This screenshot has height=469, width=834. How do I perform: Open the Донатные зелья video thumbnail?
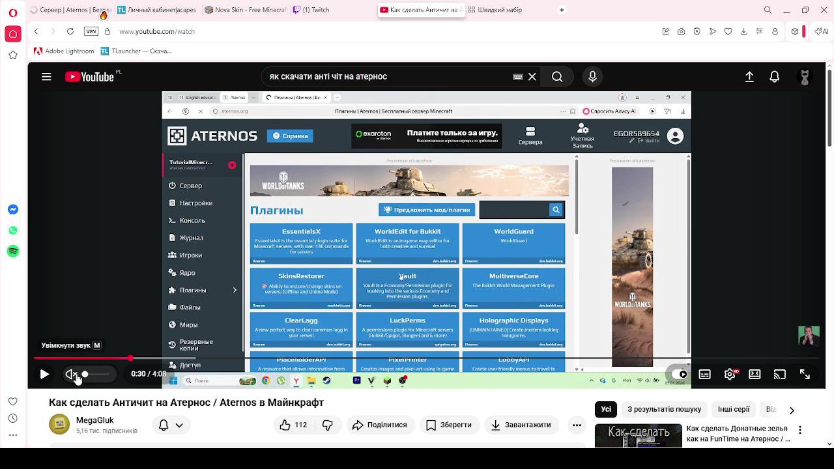pos(639,436)
